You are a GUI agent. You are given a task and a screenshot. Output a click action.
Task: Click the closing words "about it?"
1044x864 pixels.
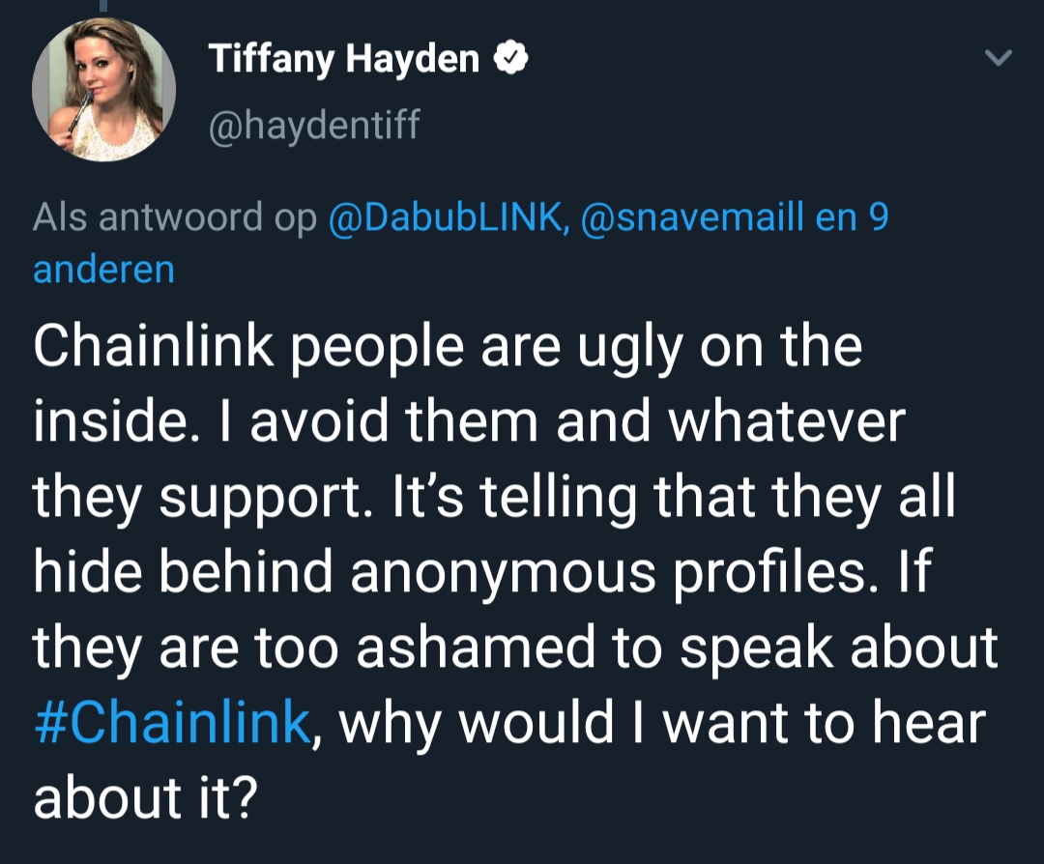(145, 799)
